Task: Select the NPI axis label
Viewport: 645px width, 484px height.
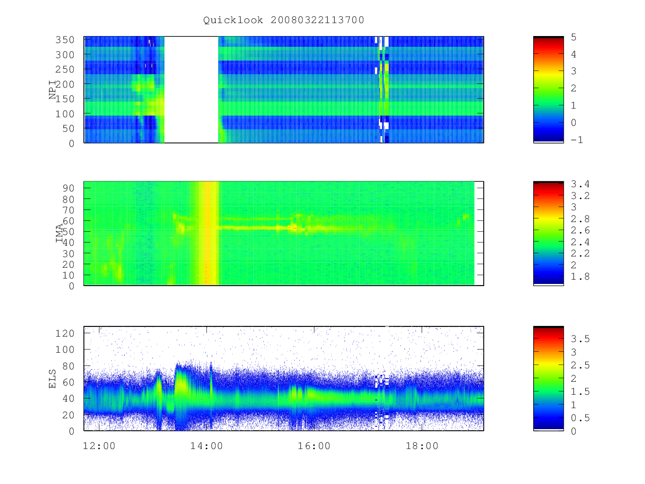Action: [53, 90]
